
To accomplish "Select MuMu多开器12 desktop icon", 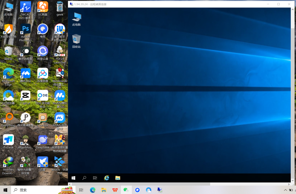I will click(x=60, y=121).
